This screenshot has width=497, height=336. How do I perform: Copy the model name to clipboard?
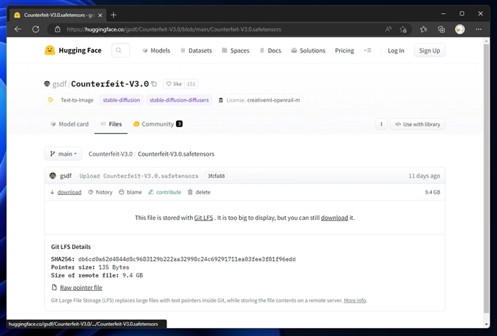[154, 84]
